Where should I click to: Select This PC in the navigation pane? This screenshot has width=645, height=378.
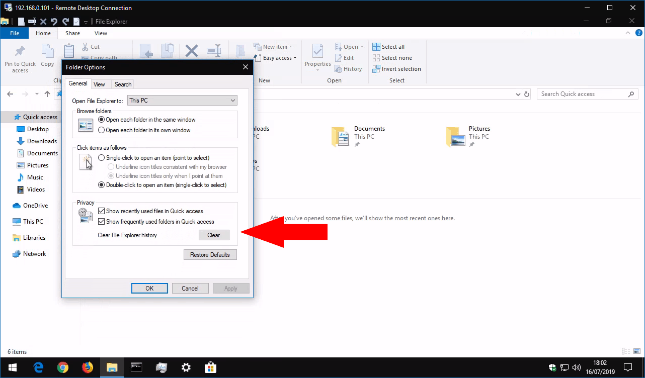point(28,222)
